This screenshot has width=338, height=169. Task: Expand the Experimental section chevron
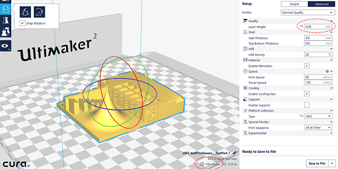(332, 133)
